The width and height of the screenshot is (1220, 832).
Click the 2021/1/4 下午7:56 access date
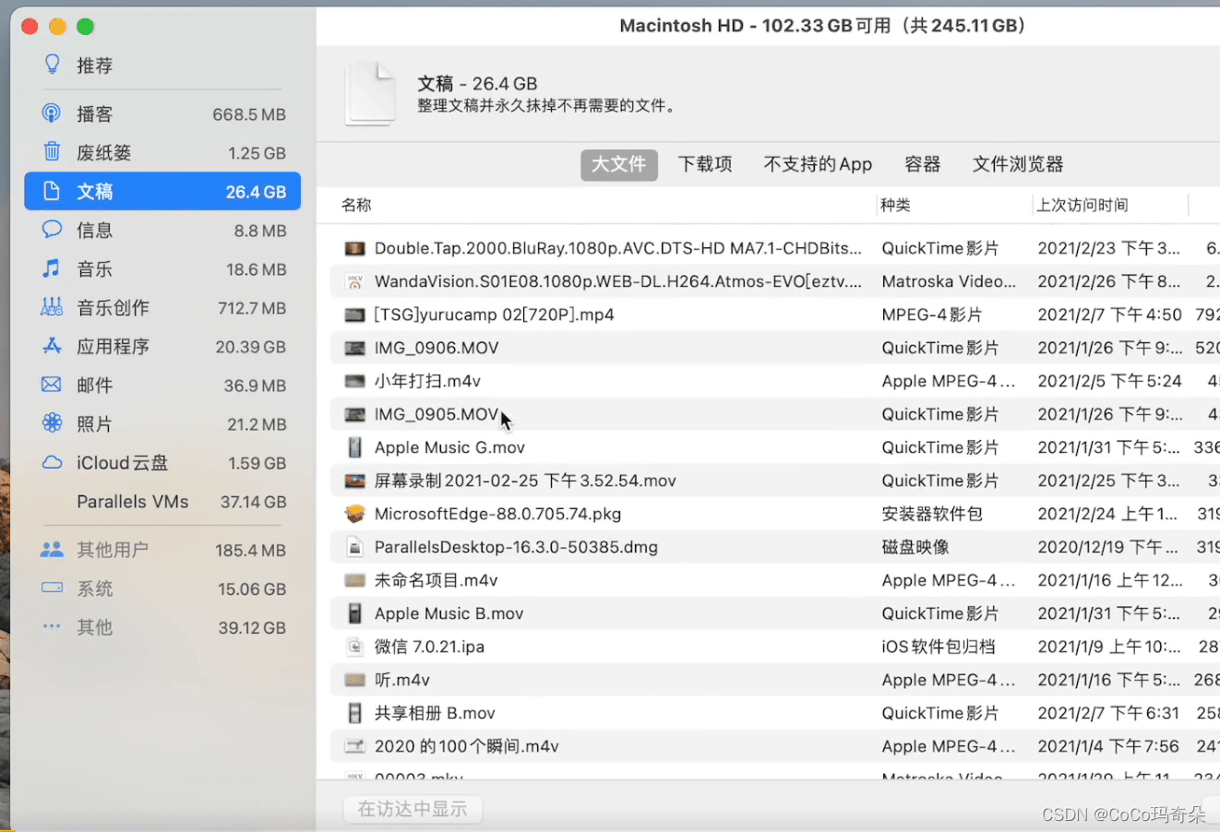(x=1108, y=746)
